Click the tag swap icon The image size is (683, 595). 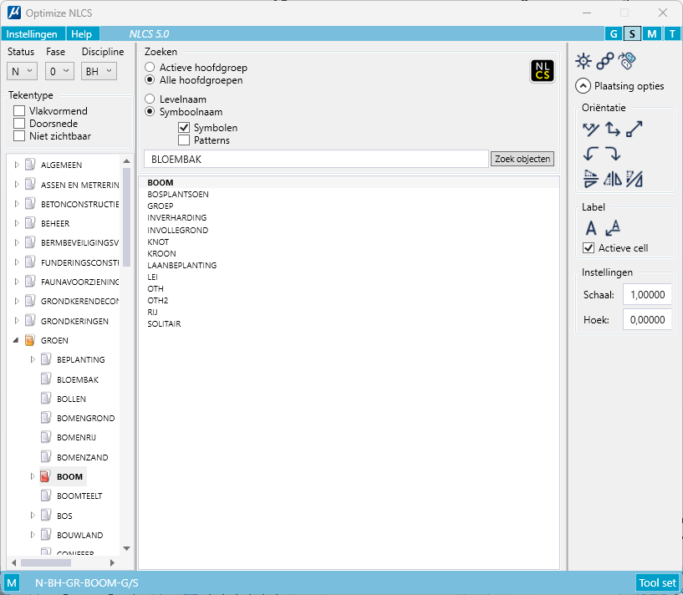point(627,61)
